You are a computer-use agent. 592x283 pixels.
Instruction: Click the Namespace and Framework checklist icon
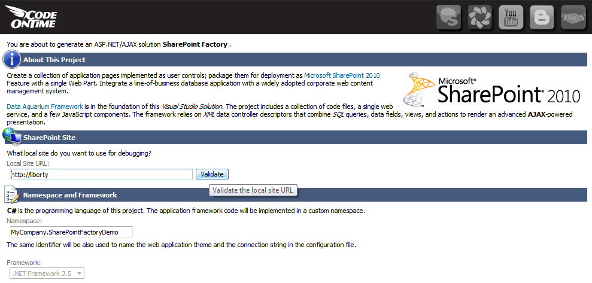12,194
